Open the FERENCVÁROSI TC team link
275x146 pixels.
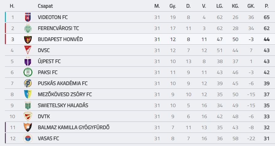(58, 28)
